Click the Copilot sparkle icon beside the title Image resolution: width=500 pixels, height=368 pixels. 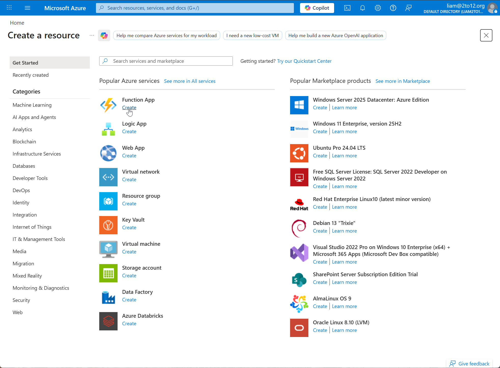click(x=104, y=36)
